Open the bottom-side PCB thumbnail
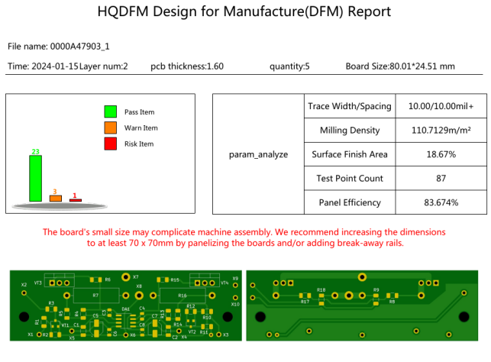 click(363, 305)
